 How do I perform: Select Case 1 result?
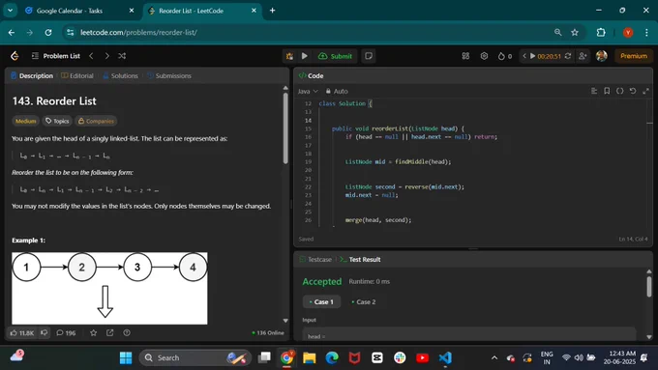tap(321, 301)
